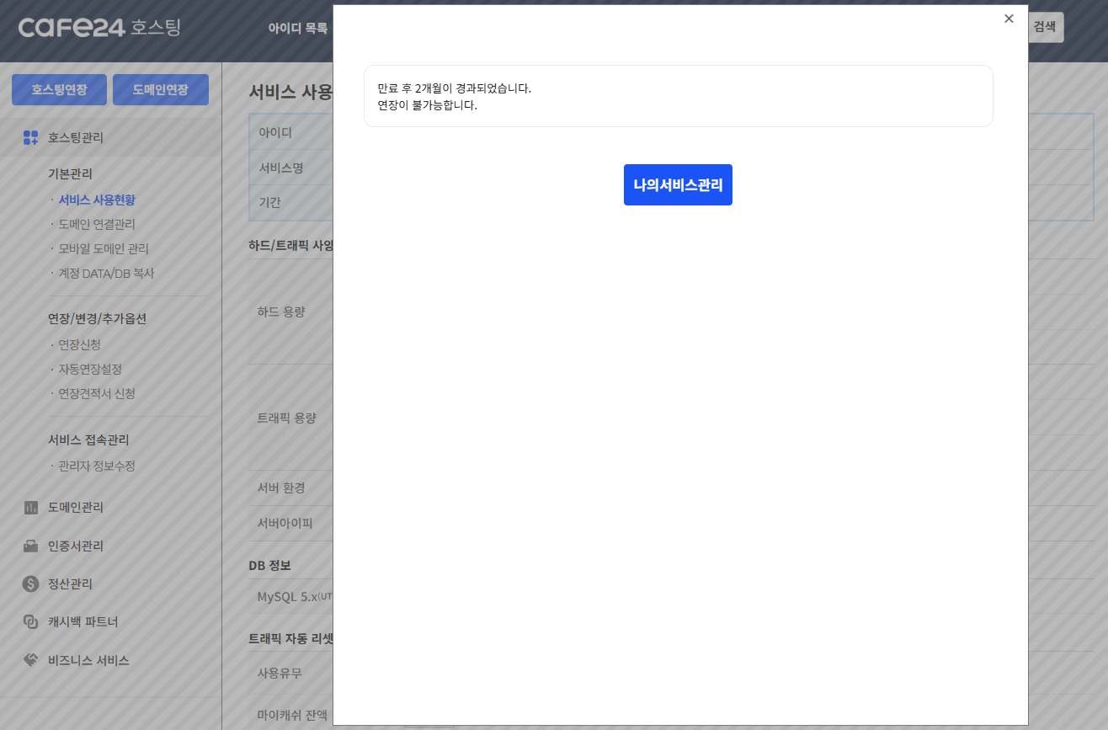
Task: Click the 마이캐쉬 잔액 row label
Action: click(x=292, y=715)
